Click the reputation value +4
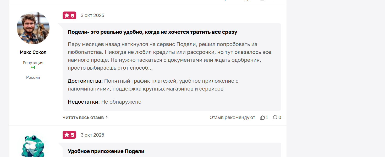This screenshot has width=385, height=157. 33,68
